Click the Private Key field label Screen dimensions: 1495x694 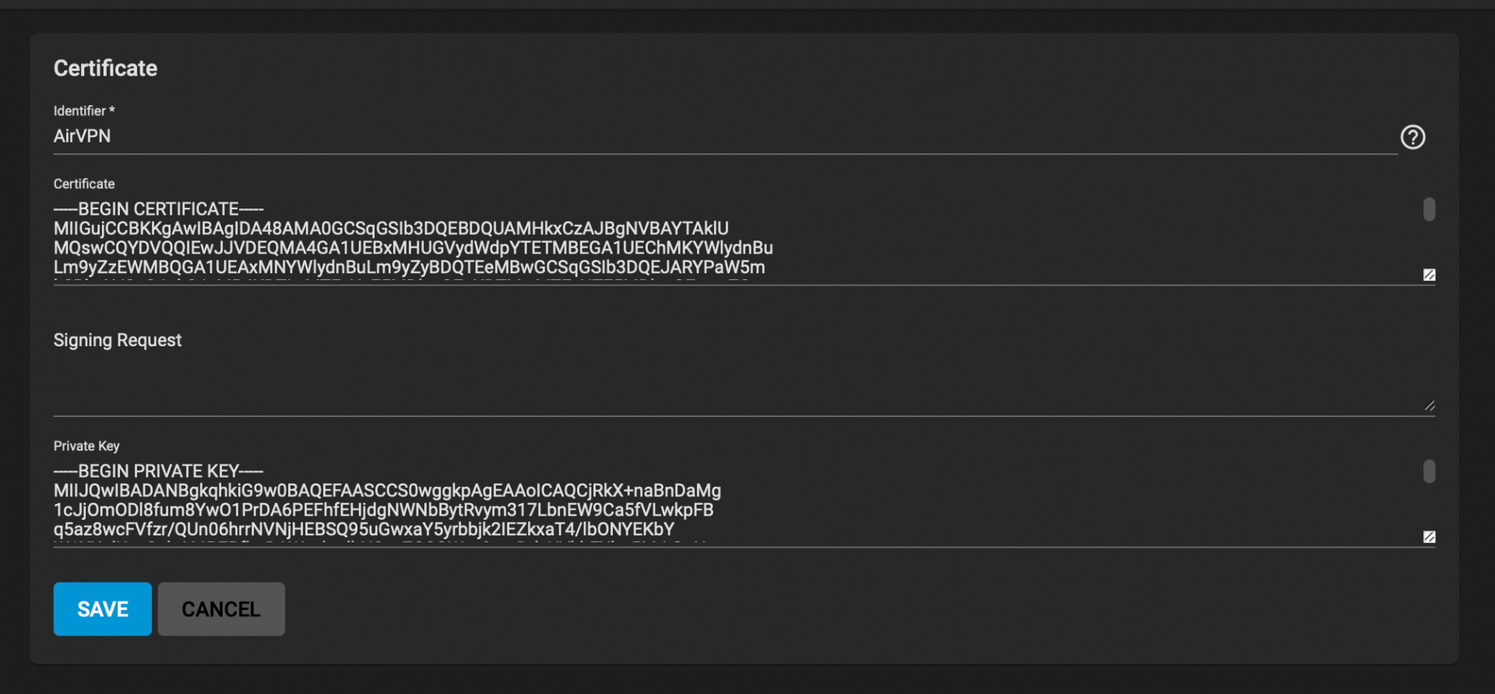click(x=86, y=446)
